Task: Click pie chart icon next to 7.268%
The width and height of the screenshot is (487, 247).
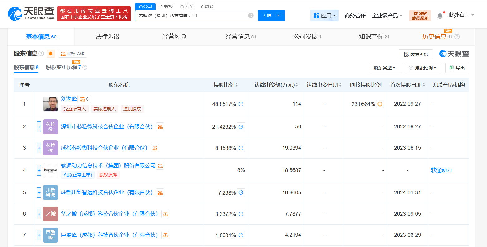Action: point(241,193)
